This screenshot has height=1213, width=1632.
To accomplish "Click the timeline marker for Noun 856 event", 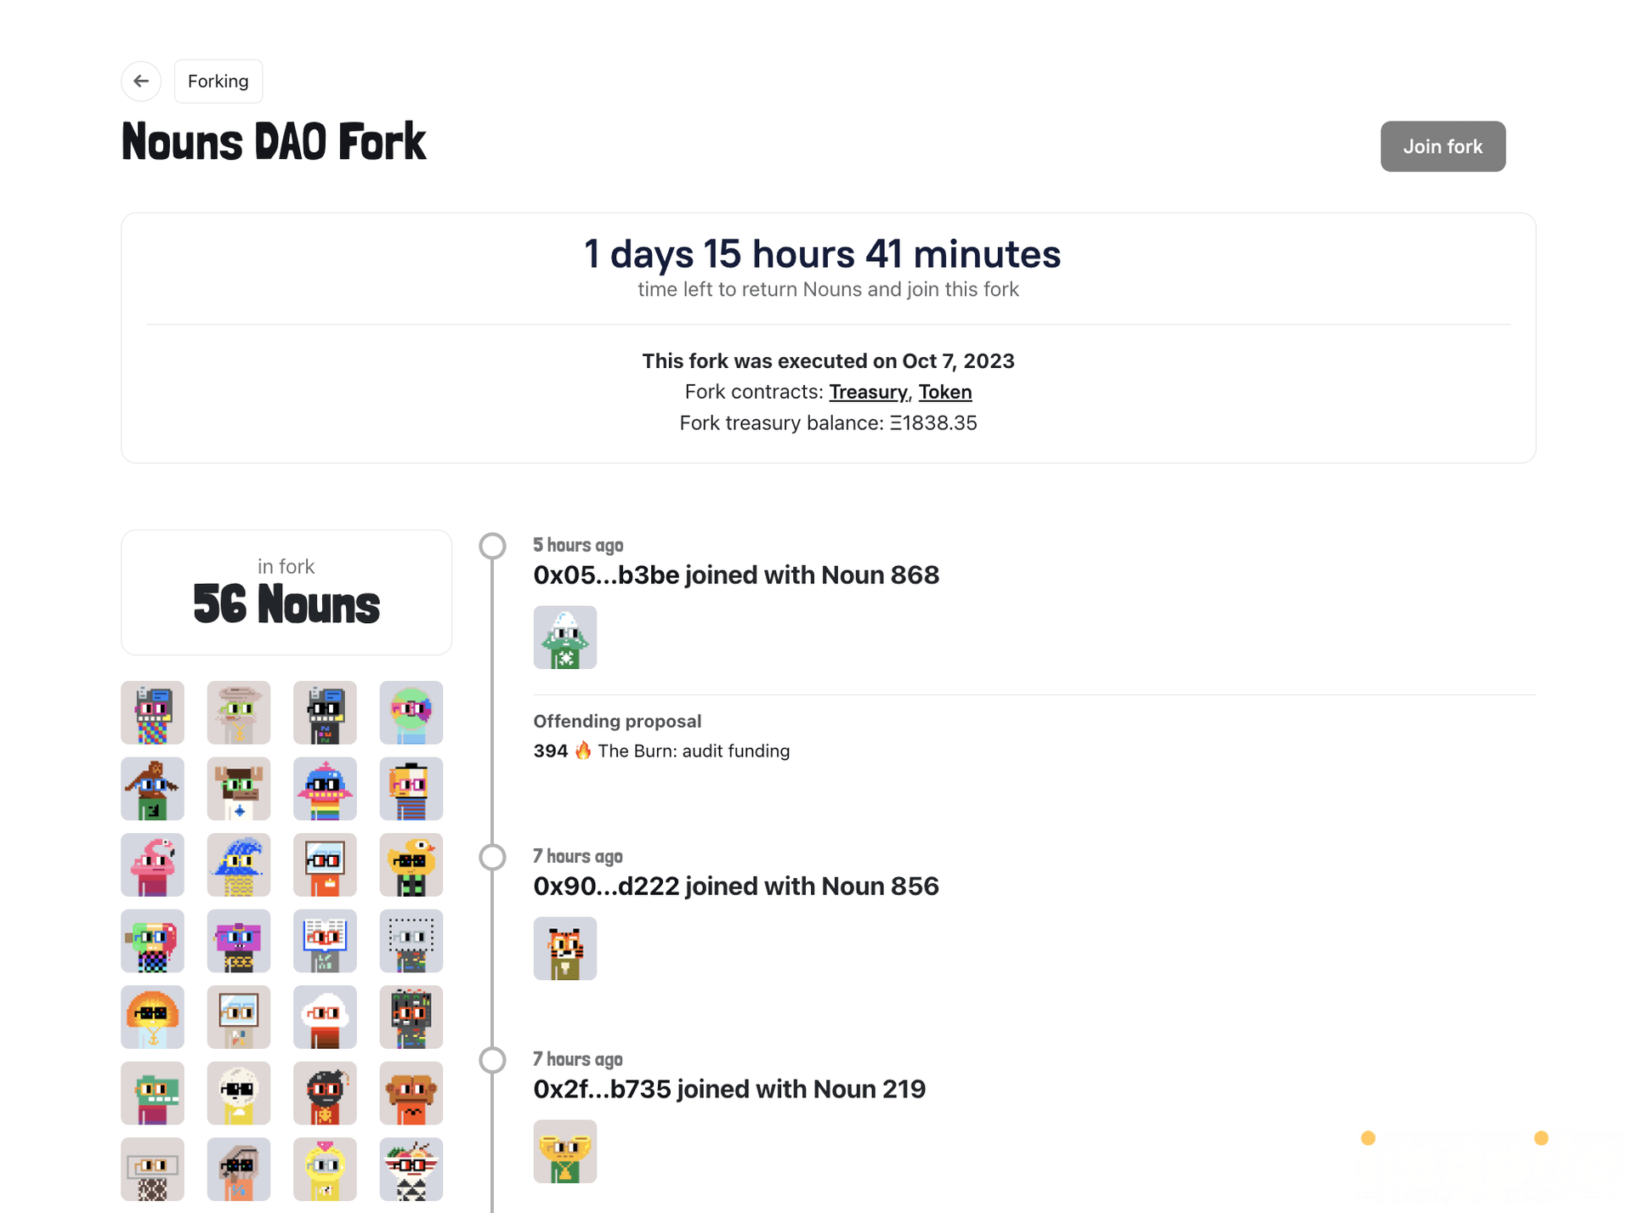I will (x=493, y=857).
